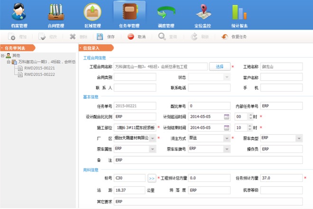Click the 刷新 refresh toolbar button

[199, 37]
